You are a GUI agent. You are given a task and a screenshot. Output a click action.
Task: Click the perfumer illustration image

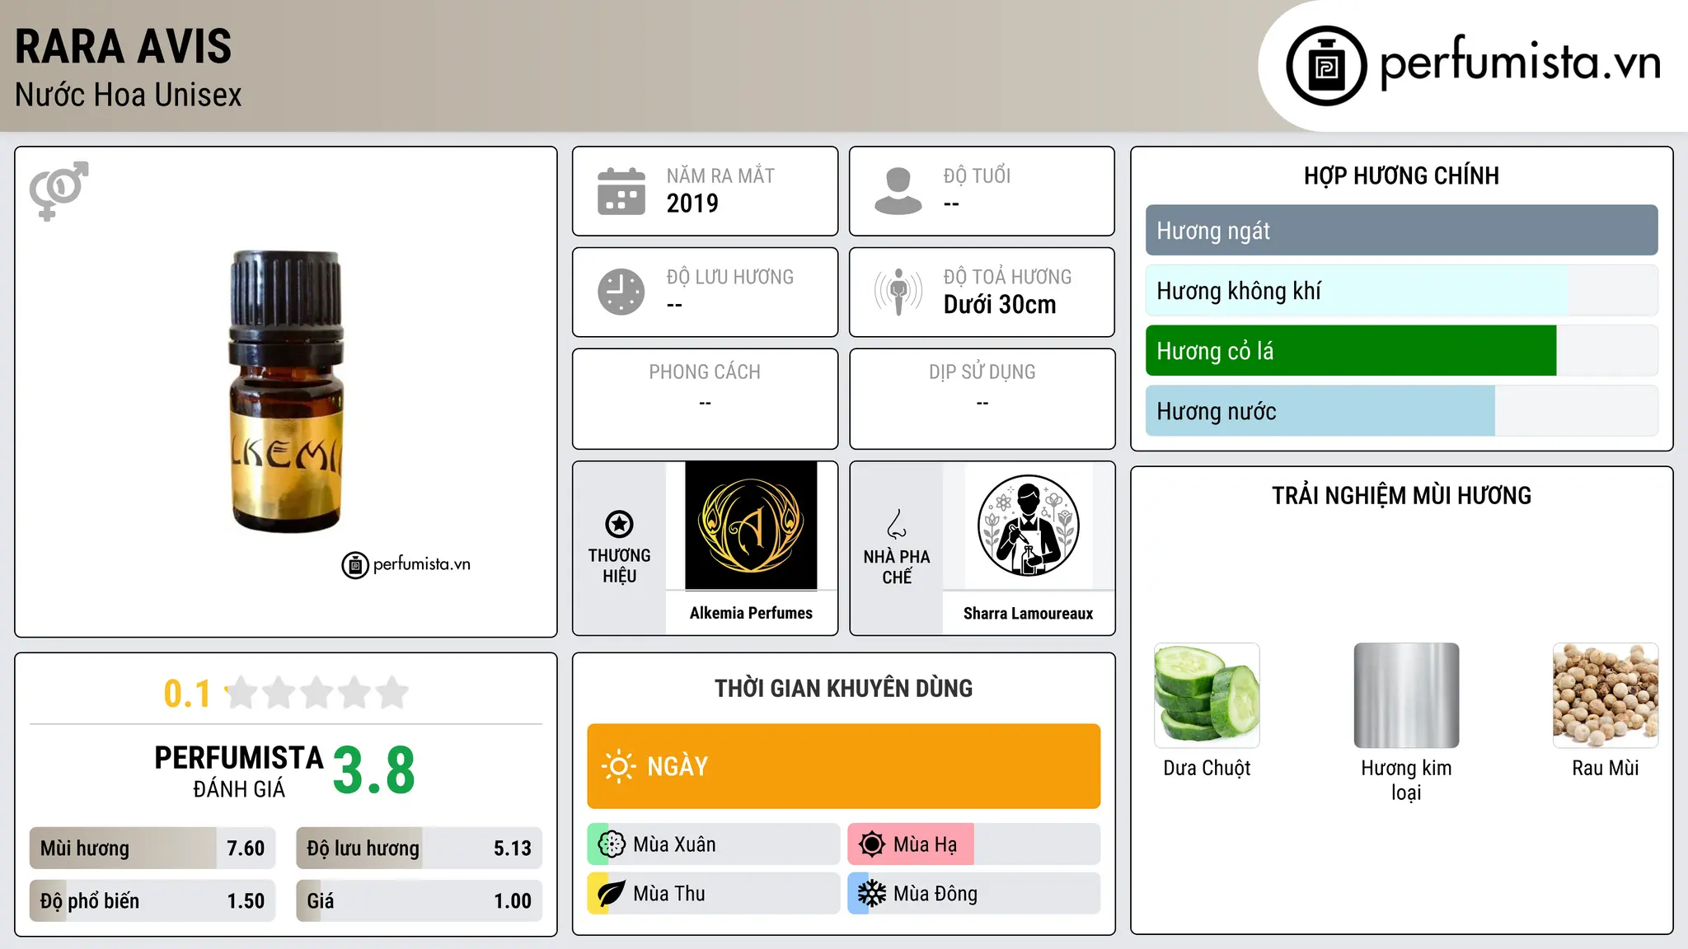(x=1028, y=526)
